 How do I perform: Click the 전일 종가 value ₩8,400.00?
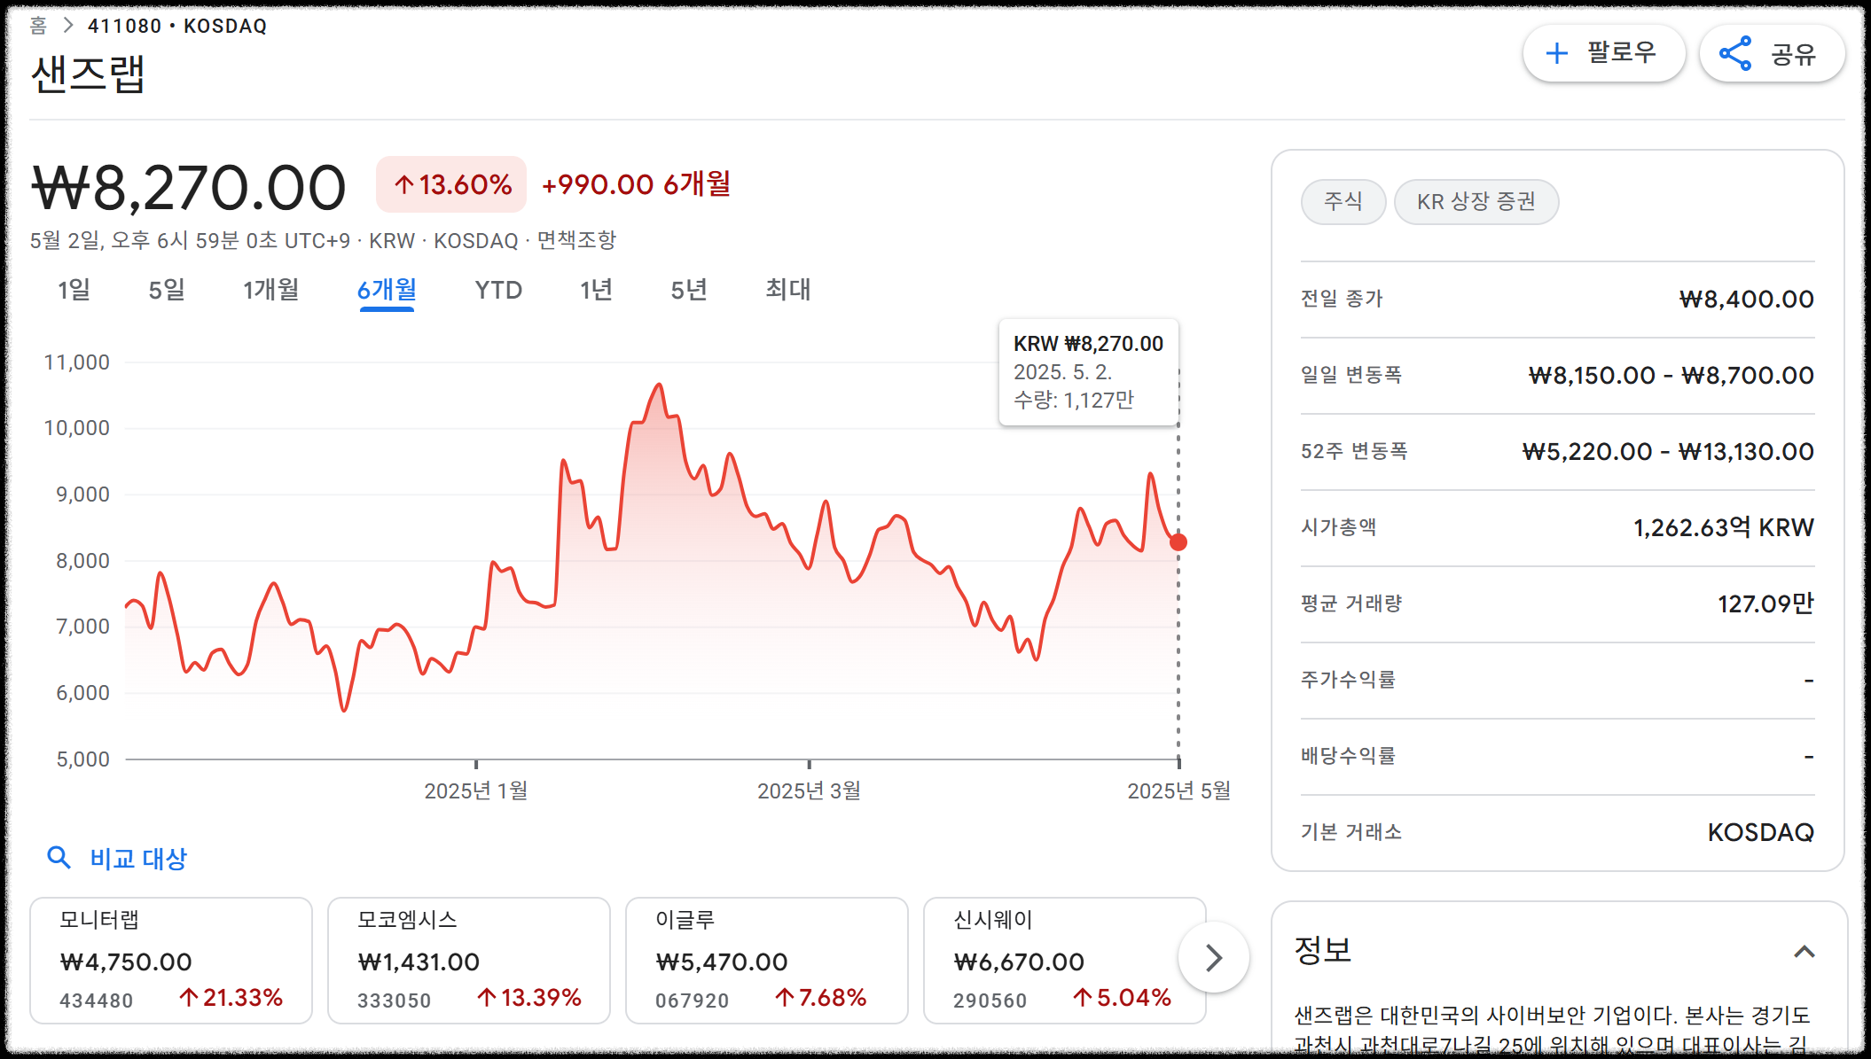(1747, 299)
